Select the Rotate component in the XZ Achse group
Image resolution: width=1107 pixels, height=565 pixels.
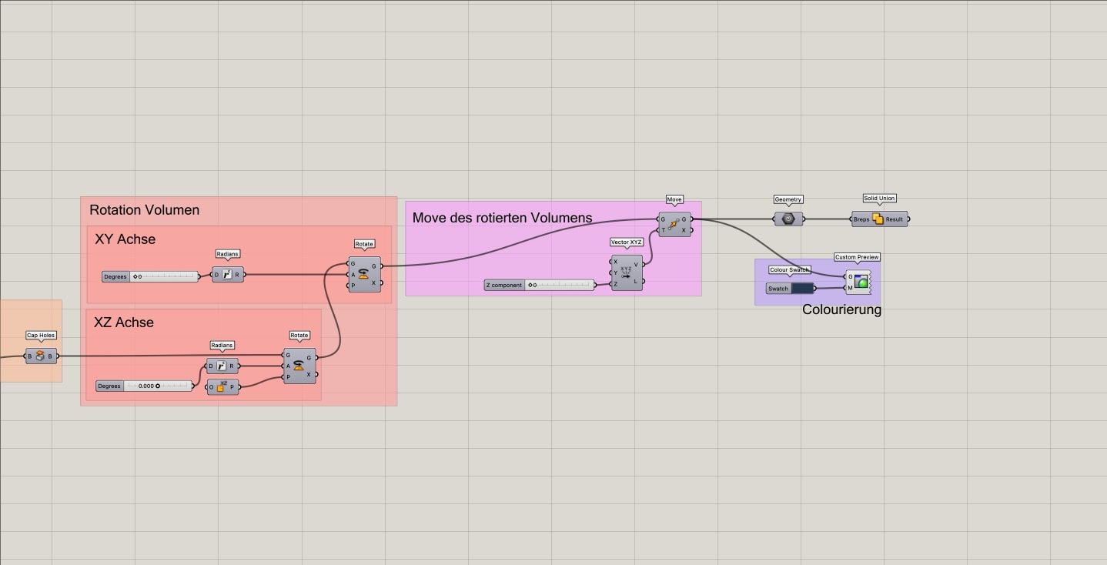click(x=298, y=366)
